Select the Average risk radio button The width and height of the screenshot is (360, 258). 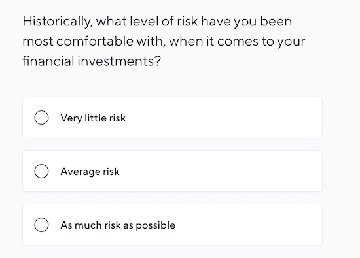[41, 171]
